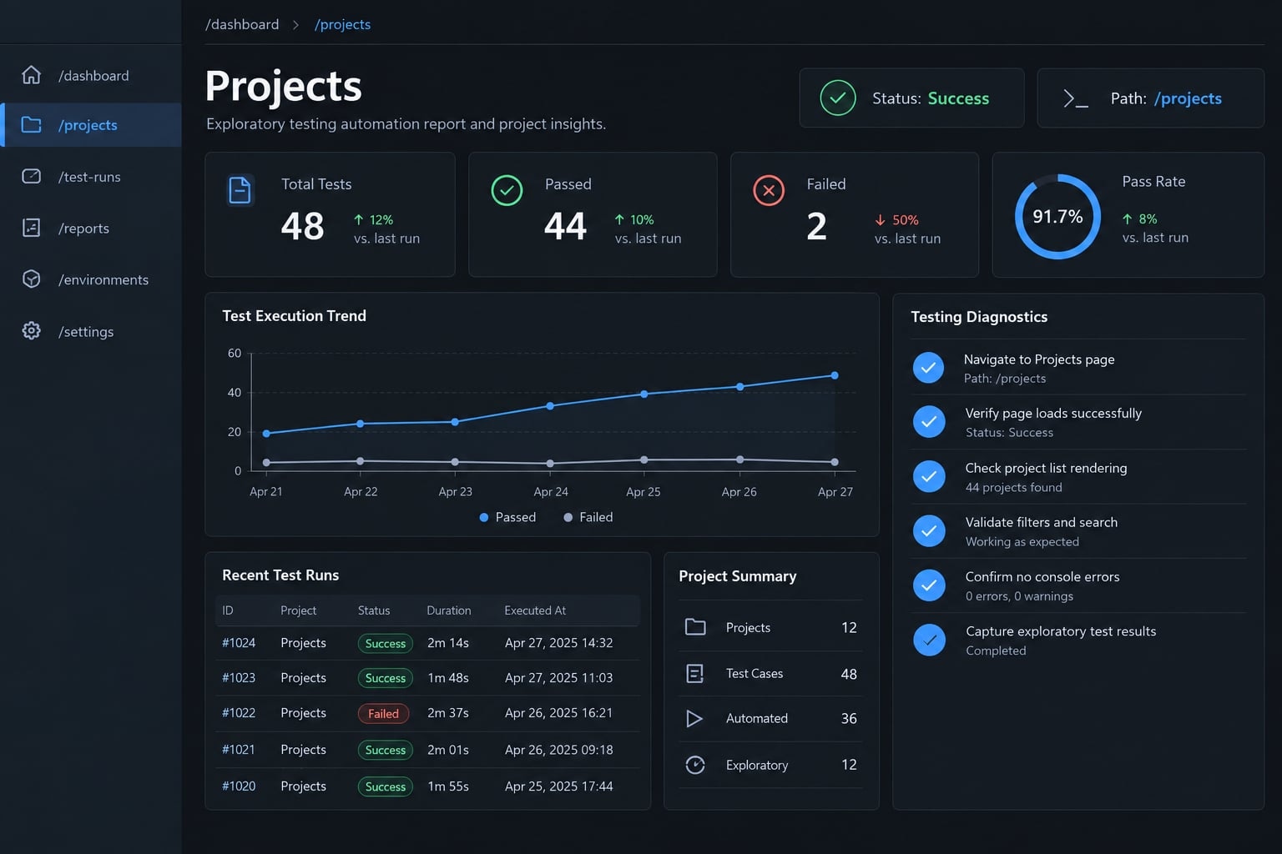Viewport: 1282px width, 854px height.
Task: Click the Apr 27 Passed data point
Action: click(835, 375)
